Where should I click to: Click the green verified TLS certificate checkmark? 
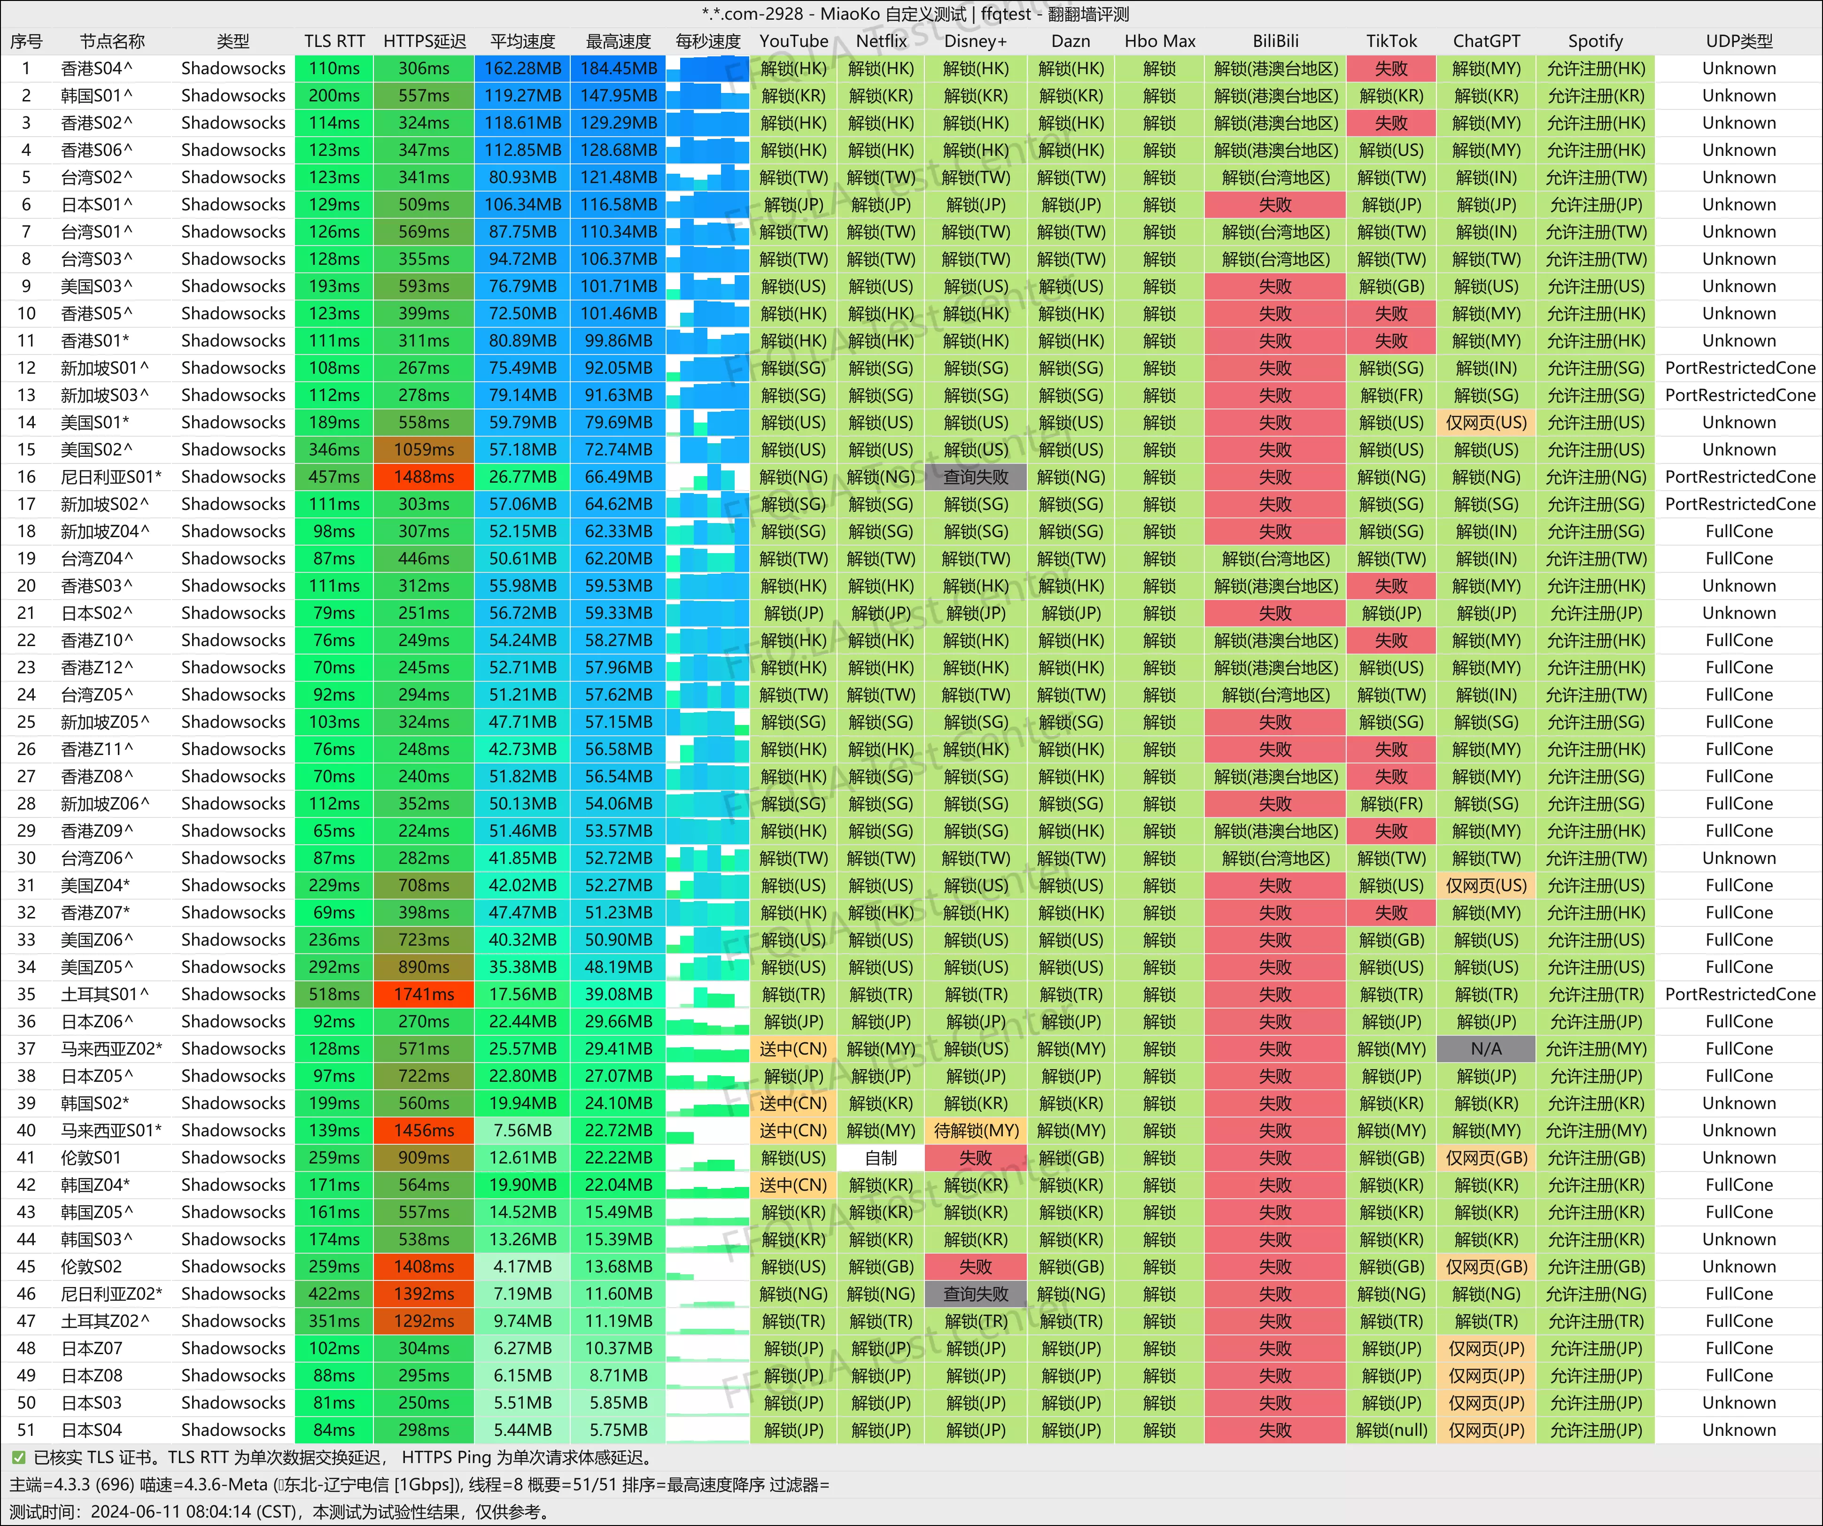pos(18,1457)
